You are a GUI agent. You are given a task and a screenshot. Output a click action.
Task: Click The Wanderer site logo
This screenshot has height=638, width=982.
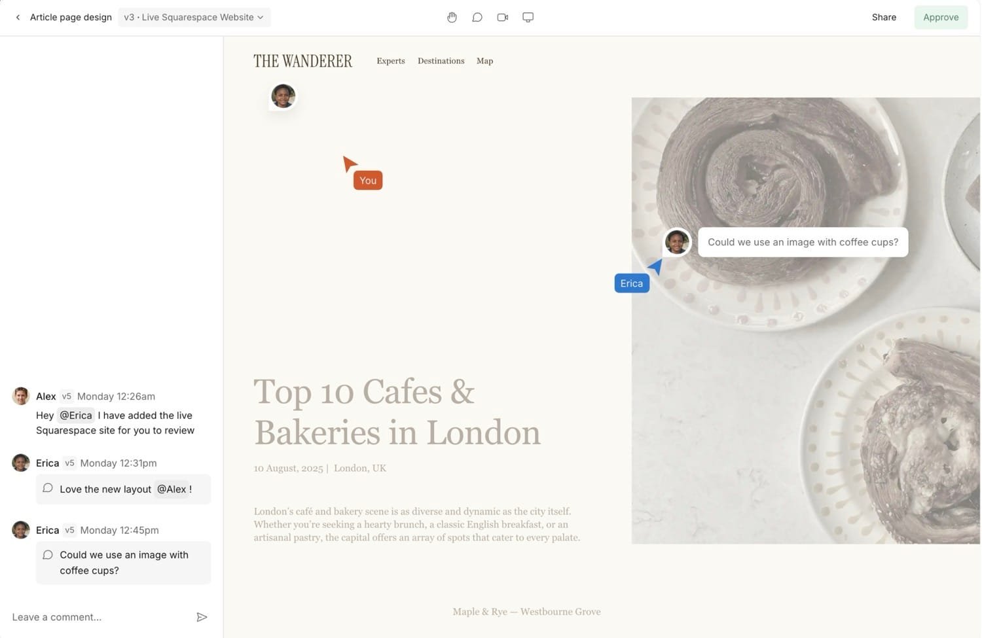(x=302, y=62)
